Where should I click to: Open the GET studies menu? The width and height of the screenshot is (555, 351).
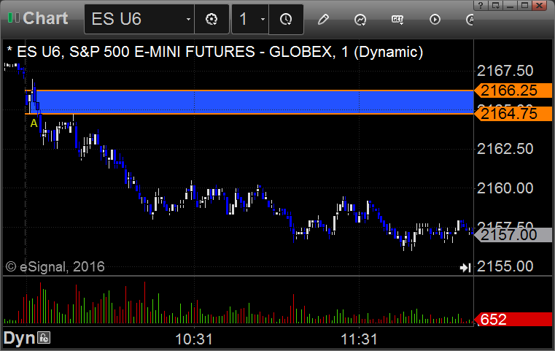click(397, 20)
